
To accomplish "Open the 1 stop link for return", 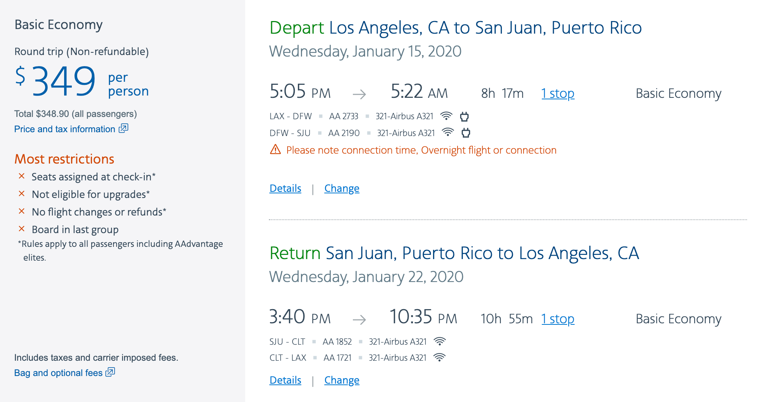I will (558, 319).
